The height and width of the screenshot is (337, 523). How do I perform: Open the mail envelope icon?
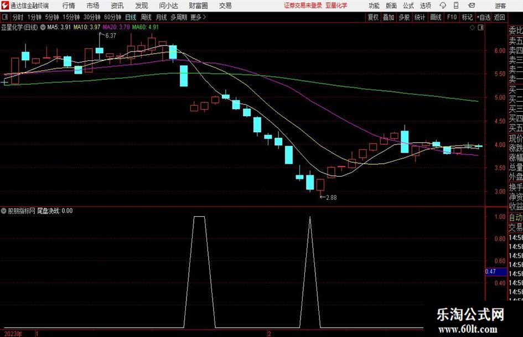click(x=472, y=6)
